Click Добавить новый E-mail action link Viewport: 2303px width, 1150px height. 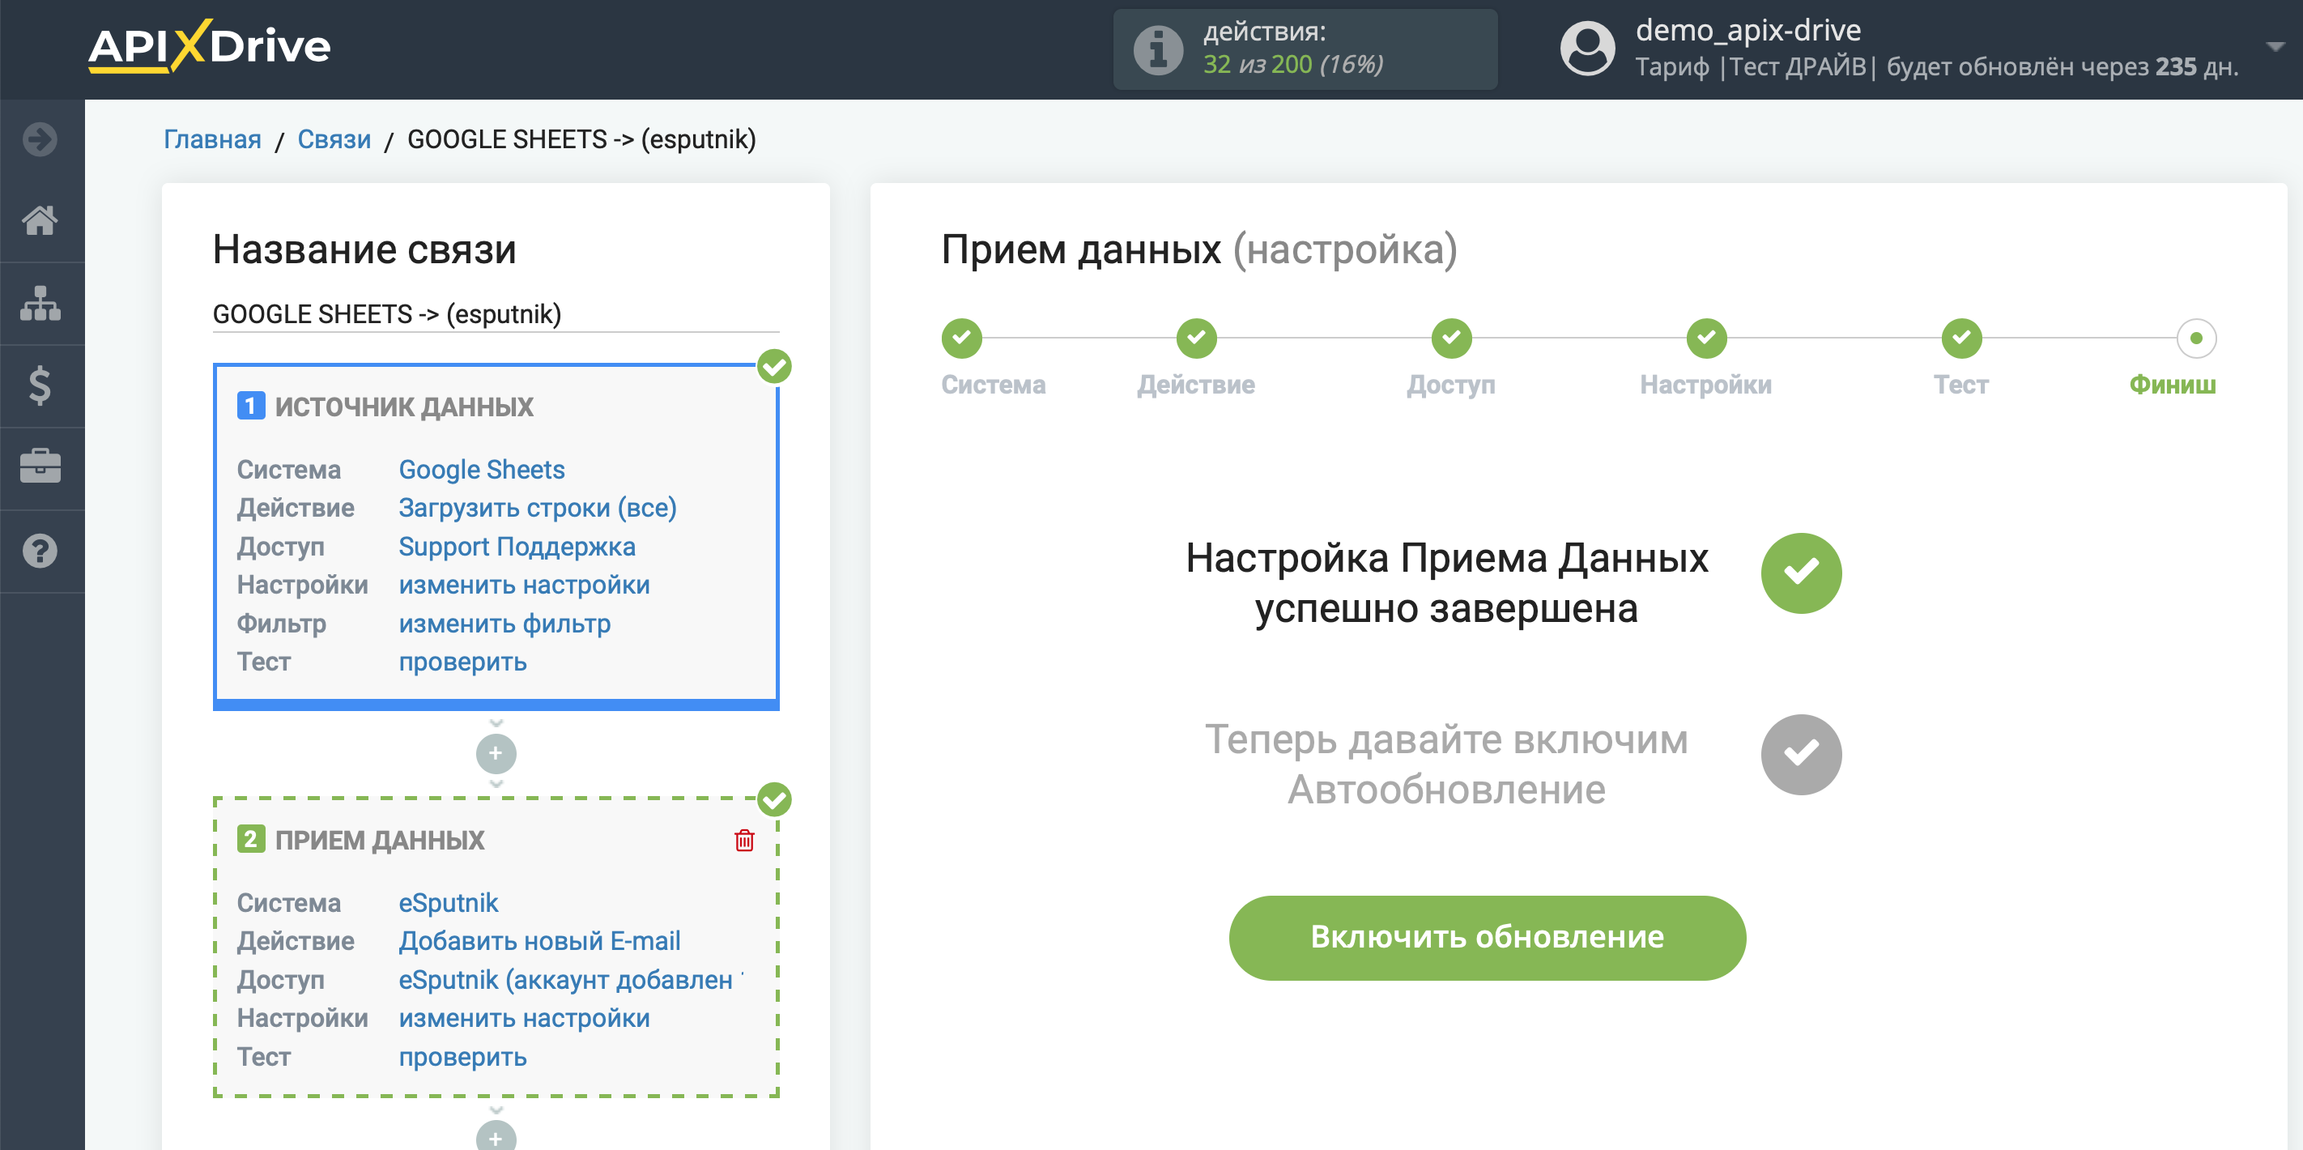[539, 941]
